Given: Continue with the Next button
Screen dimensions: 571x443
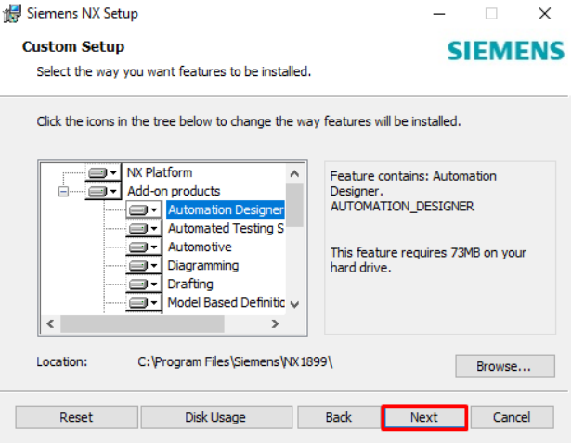Looking at the screenshot, I should (x=424, y=417).
